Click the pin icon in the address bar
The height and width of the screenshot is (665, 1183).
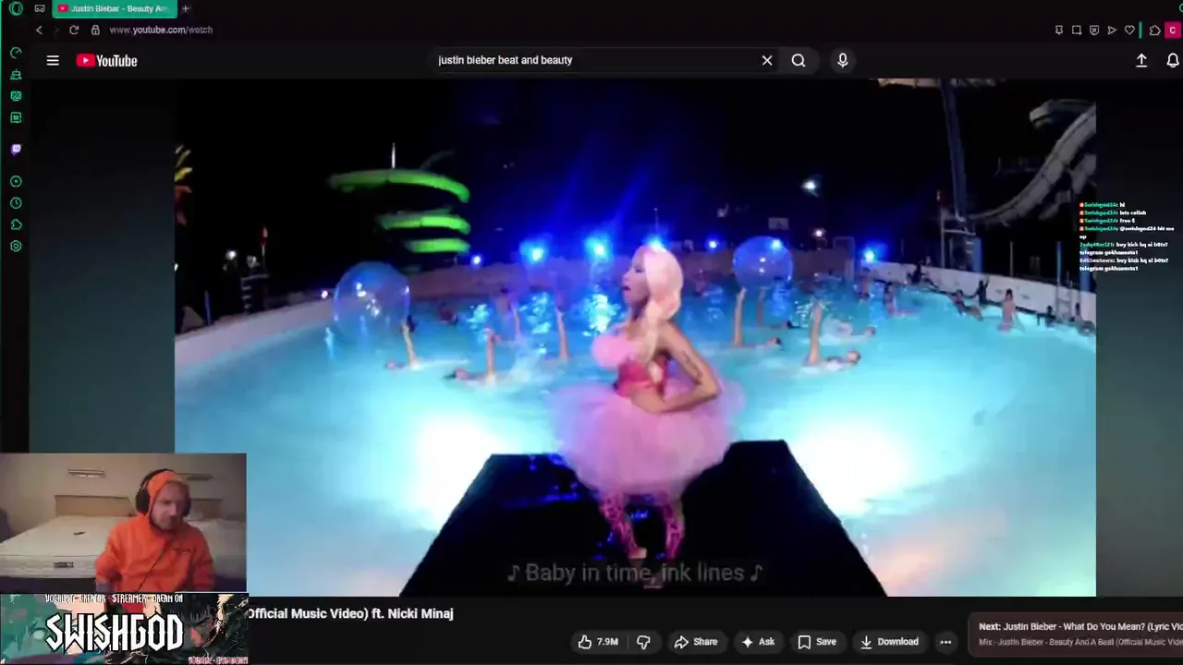tap(1059, 30)
